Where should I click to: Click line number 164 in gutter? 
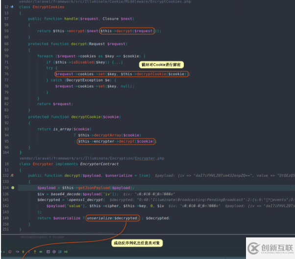tap(6, 152)
